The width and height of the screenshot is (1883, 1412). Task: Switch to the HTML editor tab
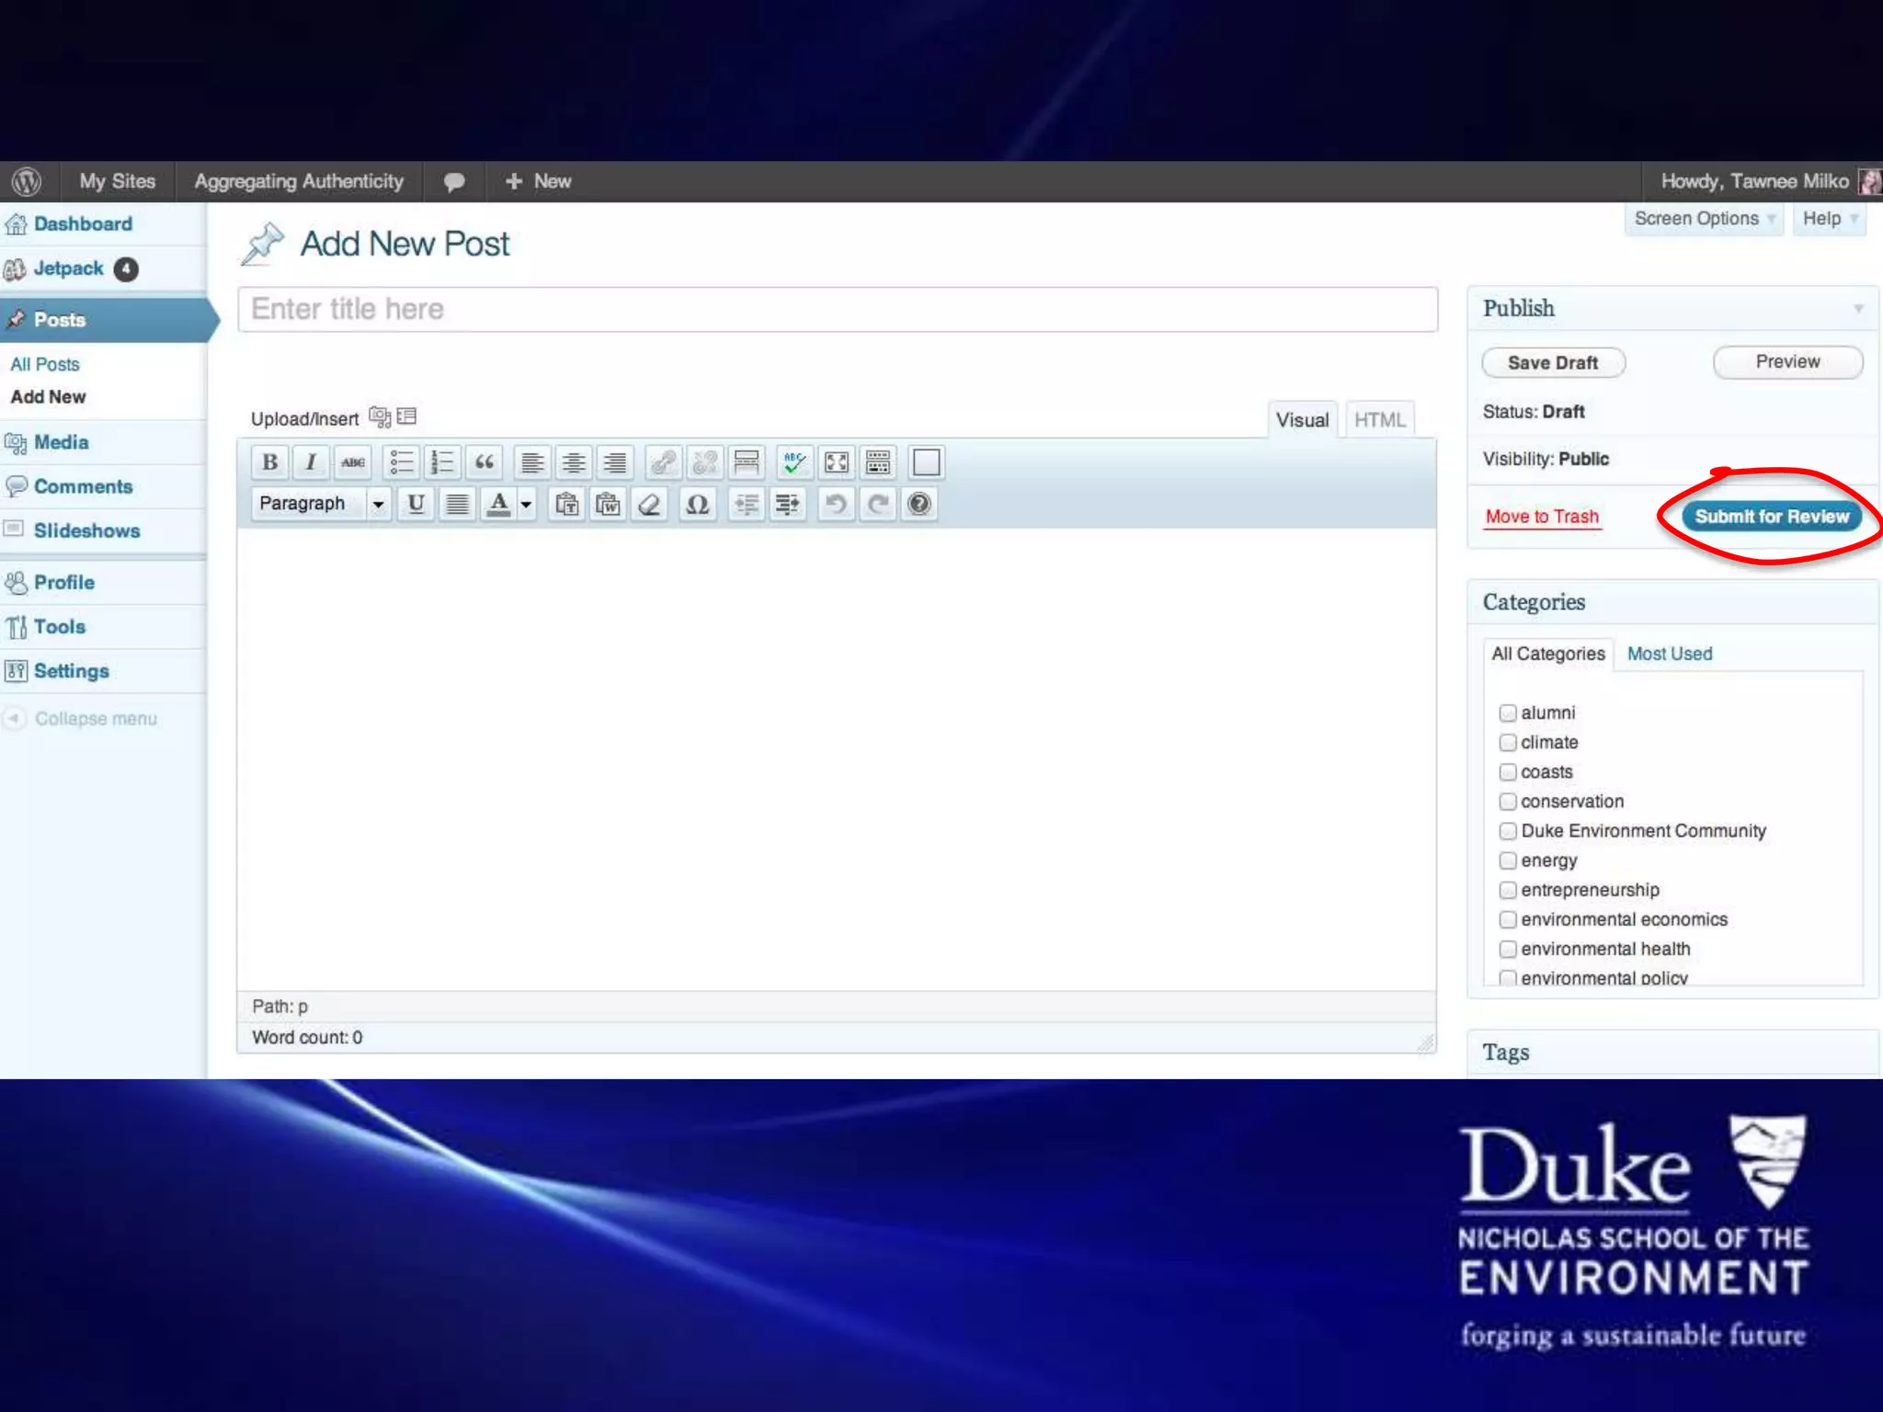(x=1379, y=420)
